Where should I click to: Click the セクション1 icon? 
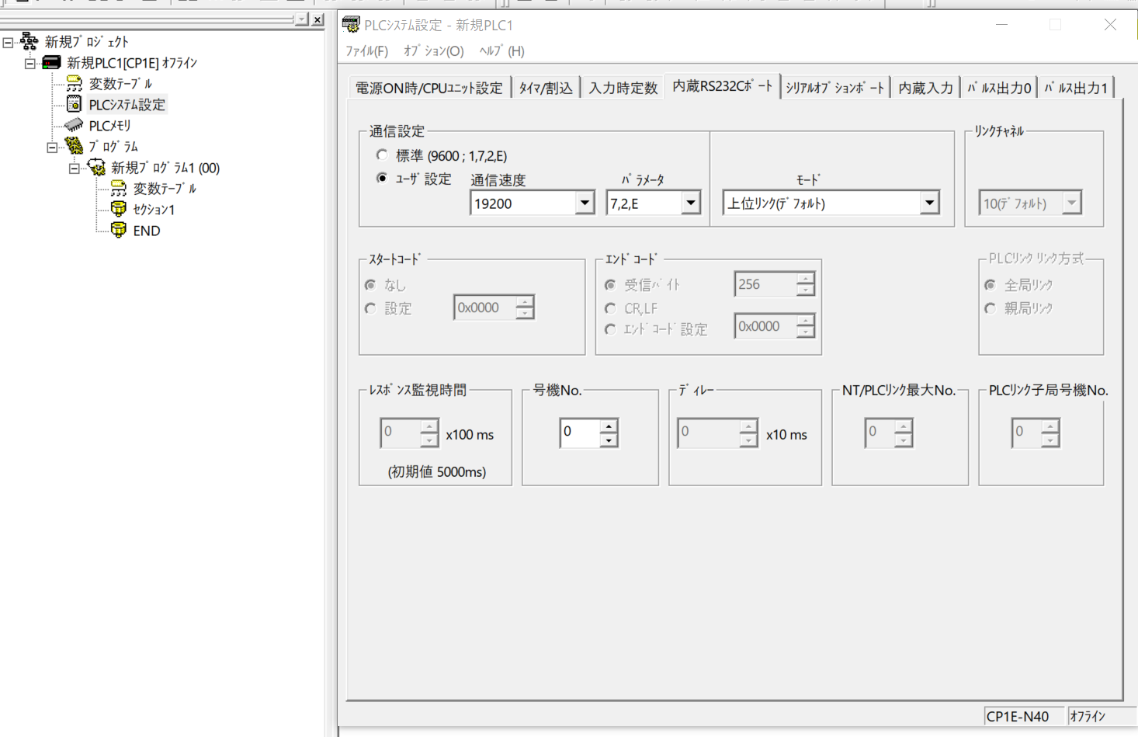(x=118, y=209)
